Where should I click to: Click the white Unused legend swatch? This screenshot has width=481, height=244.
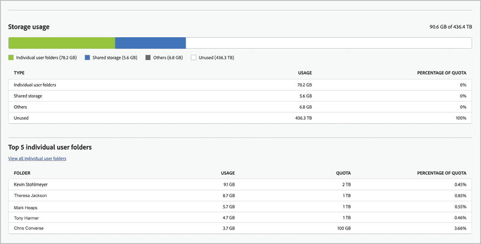[194, 57]
